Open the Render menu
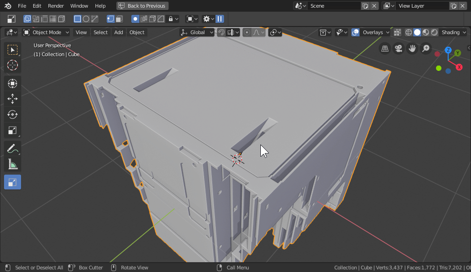471x272 pixels. coord(56,6)
